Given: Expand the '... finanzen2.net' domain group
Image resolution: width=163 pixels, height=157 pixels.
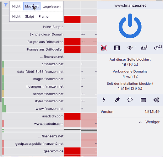Looking at the screenshot, I should (x=51, y=136).
